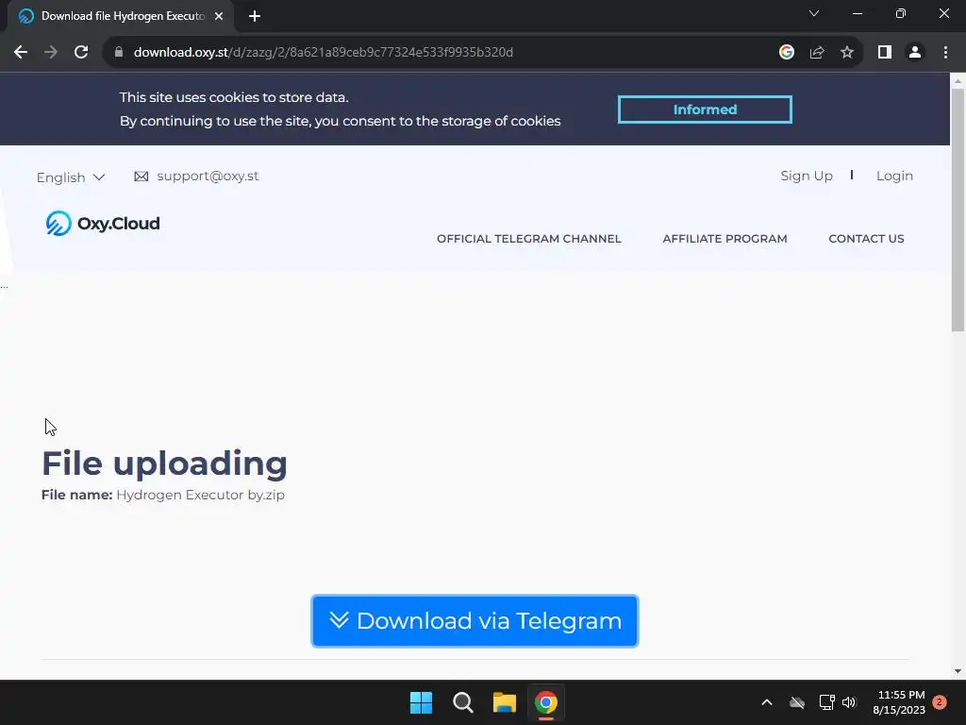
Task: Show hidden system tray icons
Action: pyautogui.click(x=767, y=702)
